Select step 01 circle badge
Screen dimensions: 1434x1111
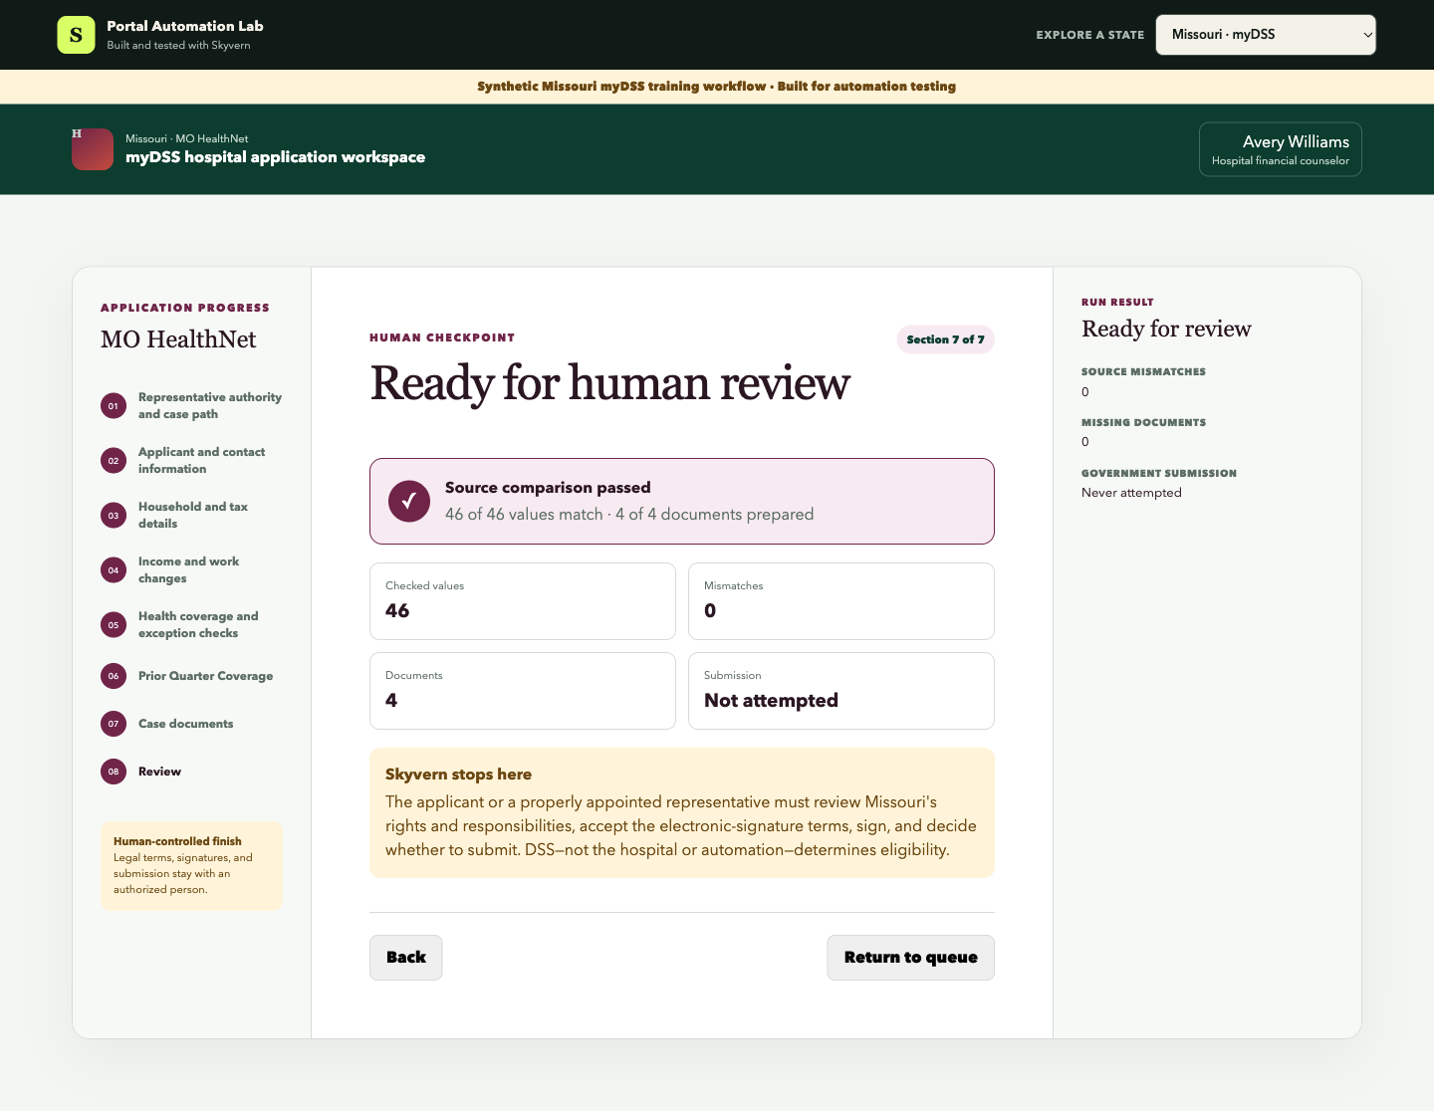114,406
